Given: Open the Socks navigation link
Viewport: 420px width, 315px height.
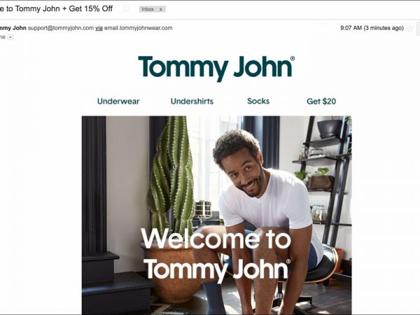Looking at the screenshot, I should coord(258,101).
